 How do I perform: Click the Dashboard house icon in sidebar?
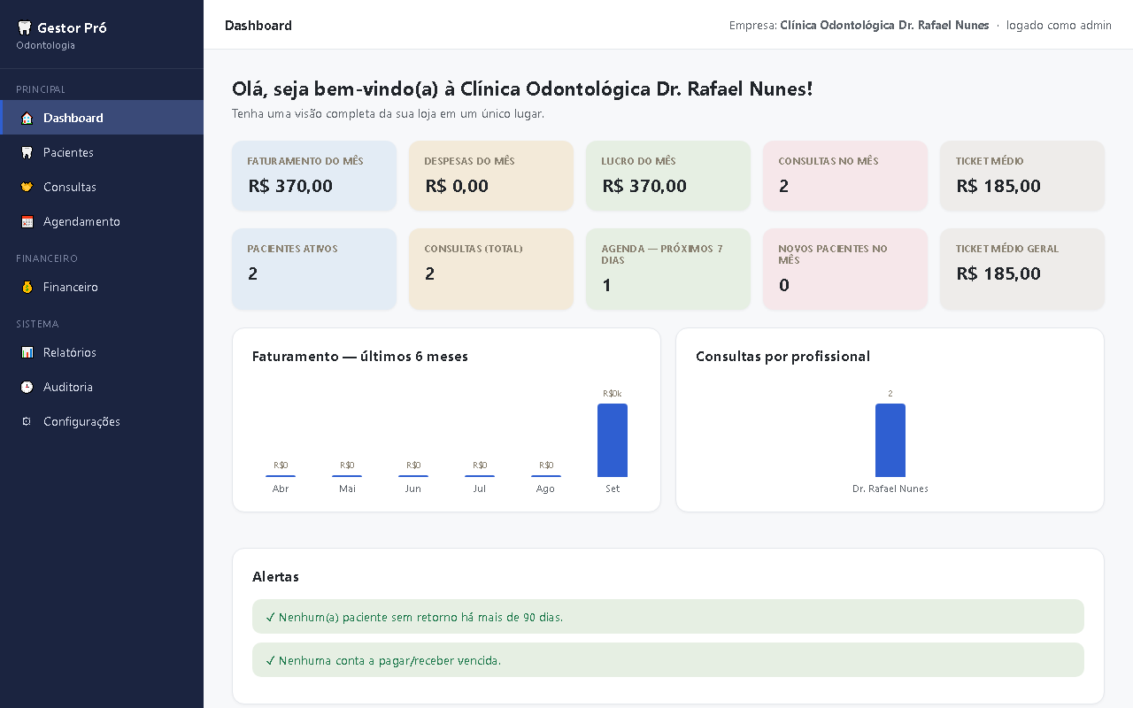pos(27,118)
